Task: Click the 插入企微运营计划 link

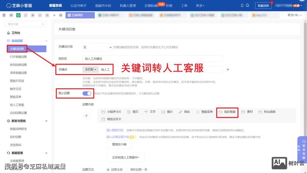Action: click(x=117, y=137)
